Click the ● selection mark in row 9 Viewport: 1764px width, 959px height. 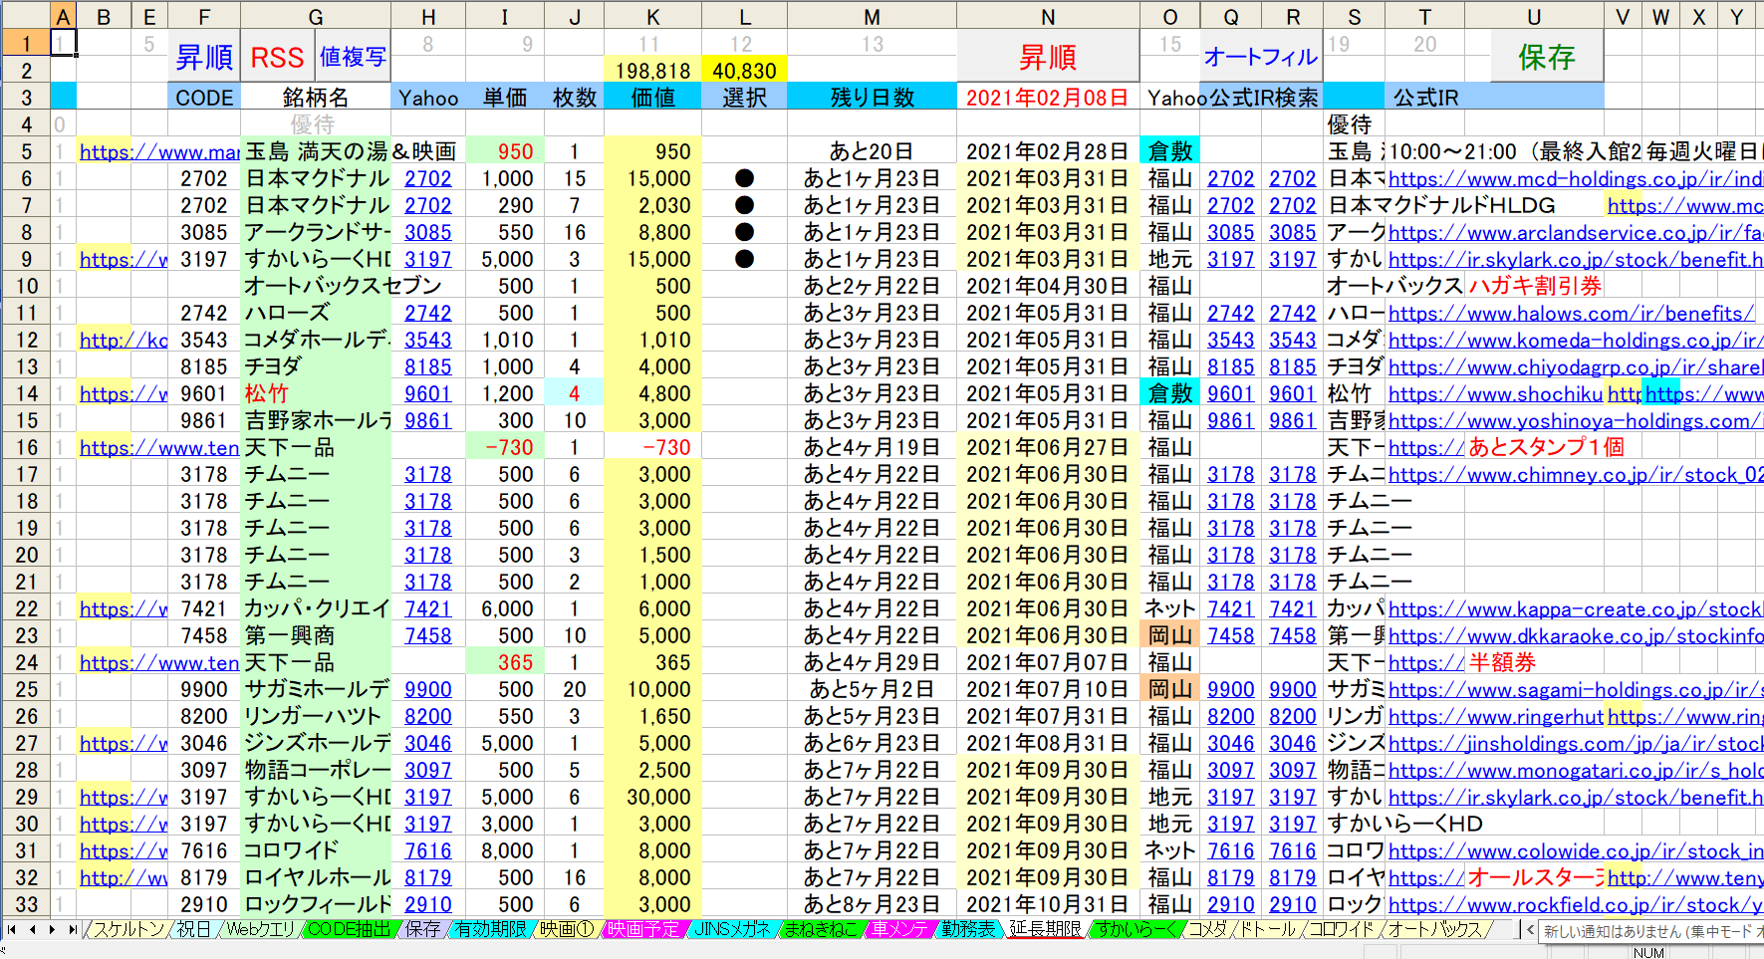pyautogui.click(x=744, y=259)
